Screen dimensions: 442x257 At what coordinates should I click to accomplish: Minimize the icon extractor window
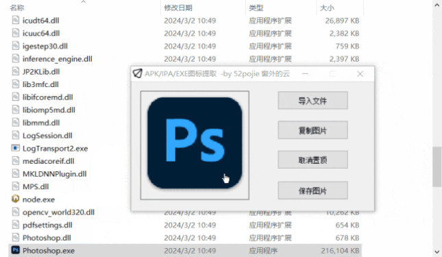pos(305,74)
